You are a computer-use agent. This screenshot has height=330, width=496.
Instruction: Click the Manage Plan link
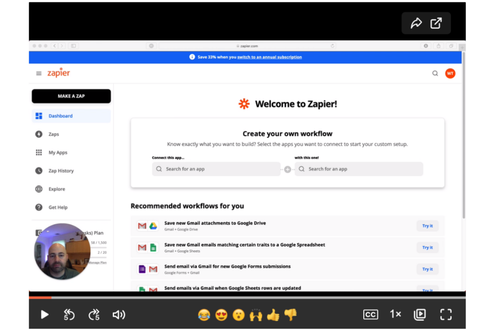97,263
